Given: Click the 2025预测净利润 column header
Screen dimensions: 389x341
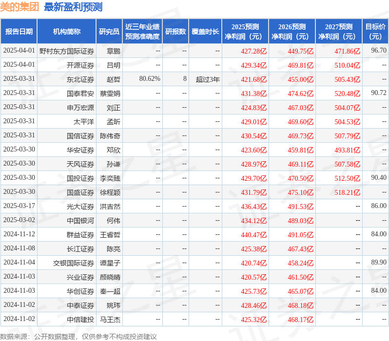Looking at the screenshot, I should [x=245, y=32].
